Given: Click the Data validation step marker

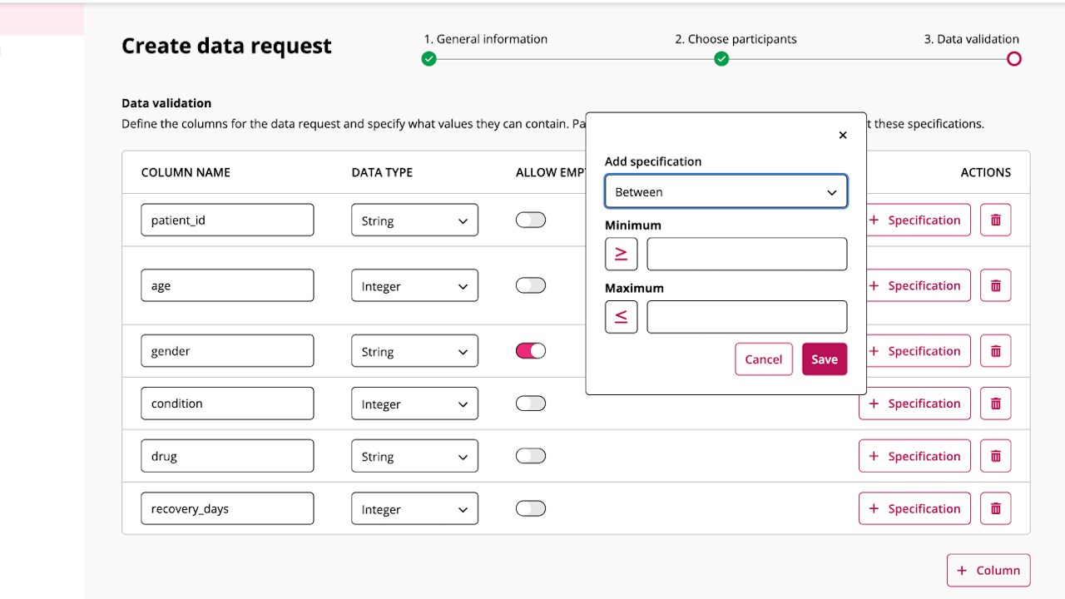Looking at the screenshot, I should [1013, 59].
